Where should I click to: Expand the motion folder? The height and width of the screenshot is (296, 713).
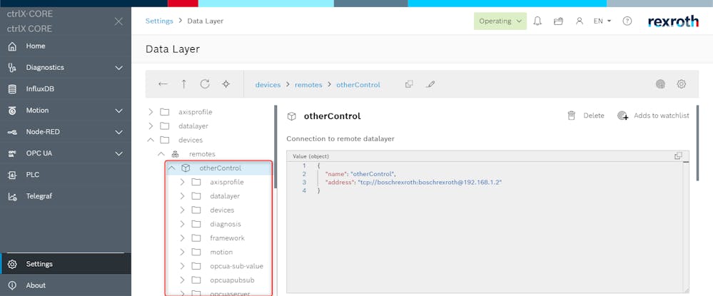pyautogui.click(x=182, y=252)
